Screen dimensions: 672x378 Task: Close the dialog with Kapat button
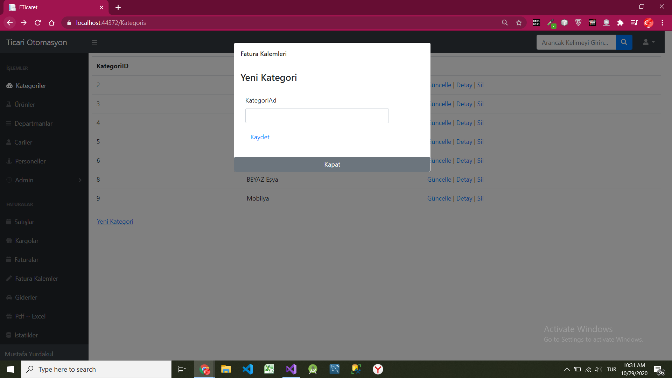click(332, 164)
